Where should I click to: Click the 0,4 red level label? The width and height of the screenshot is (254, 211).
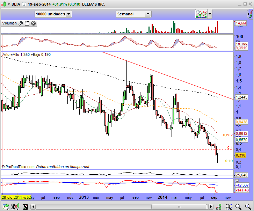pyautogui.click(x=230, y=148)
